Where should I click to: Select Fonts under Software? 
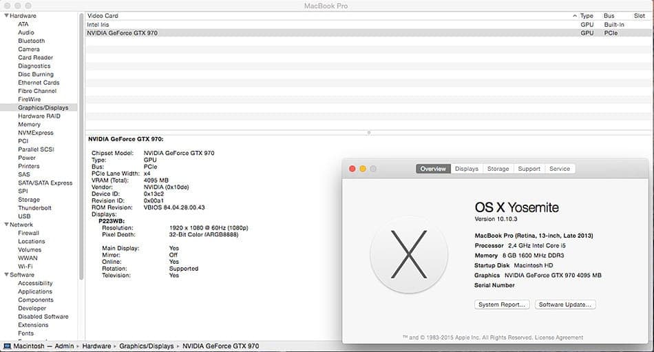[26, 333]
